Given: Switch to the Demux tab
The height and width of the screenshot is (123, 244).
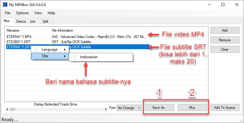Looking at the screenshot, I should point(21,21).
